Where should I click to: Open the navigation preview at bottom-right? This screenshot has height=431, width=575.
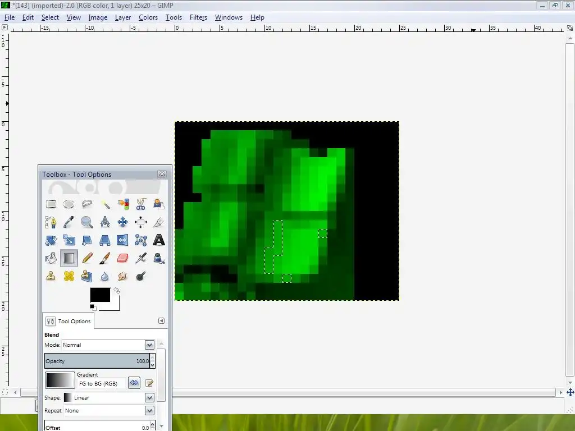click(571, 392)
